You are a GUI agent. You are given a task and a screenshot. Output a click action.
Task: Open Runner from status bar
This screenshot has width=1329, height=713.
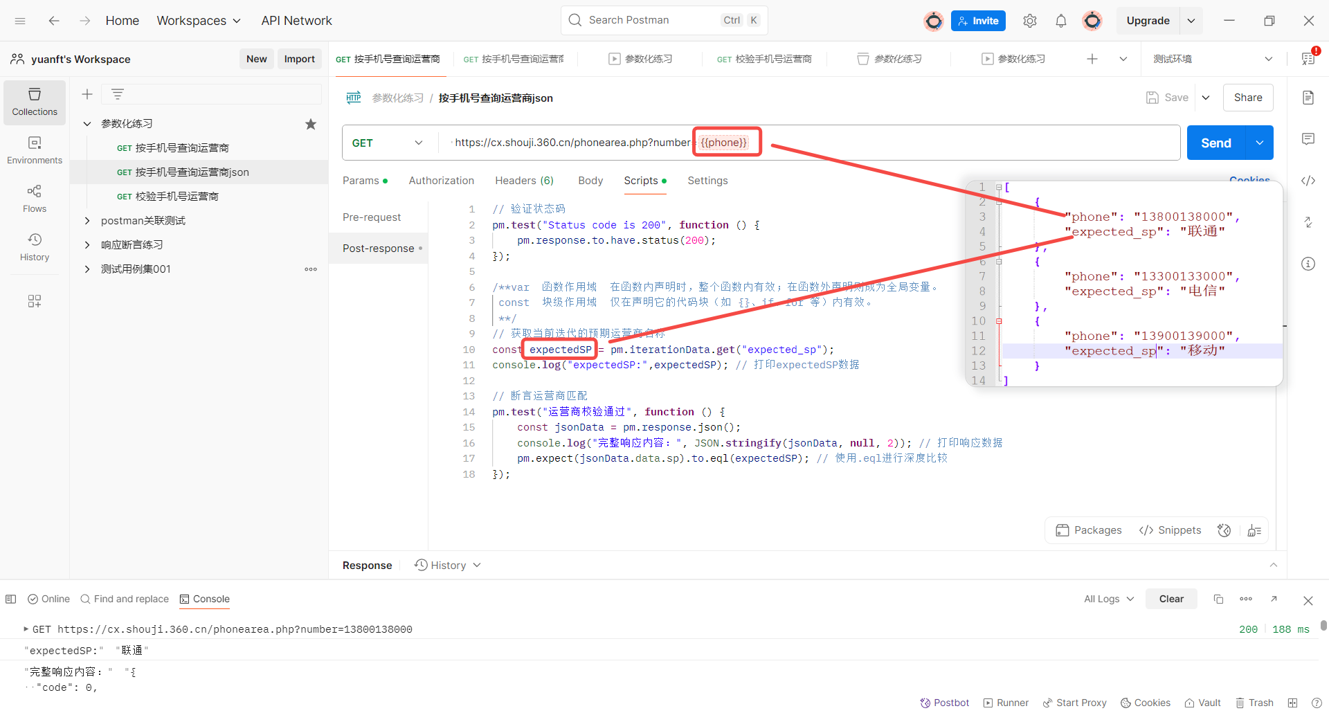[x=1006, y=703]
